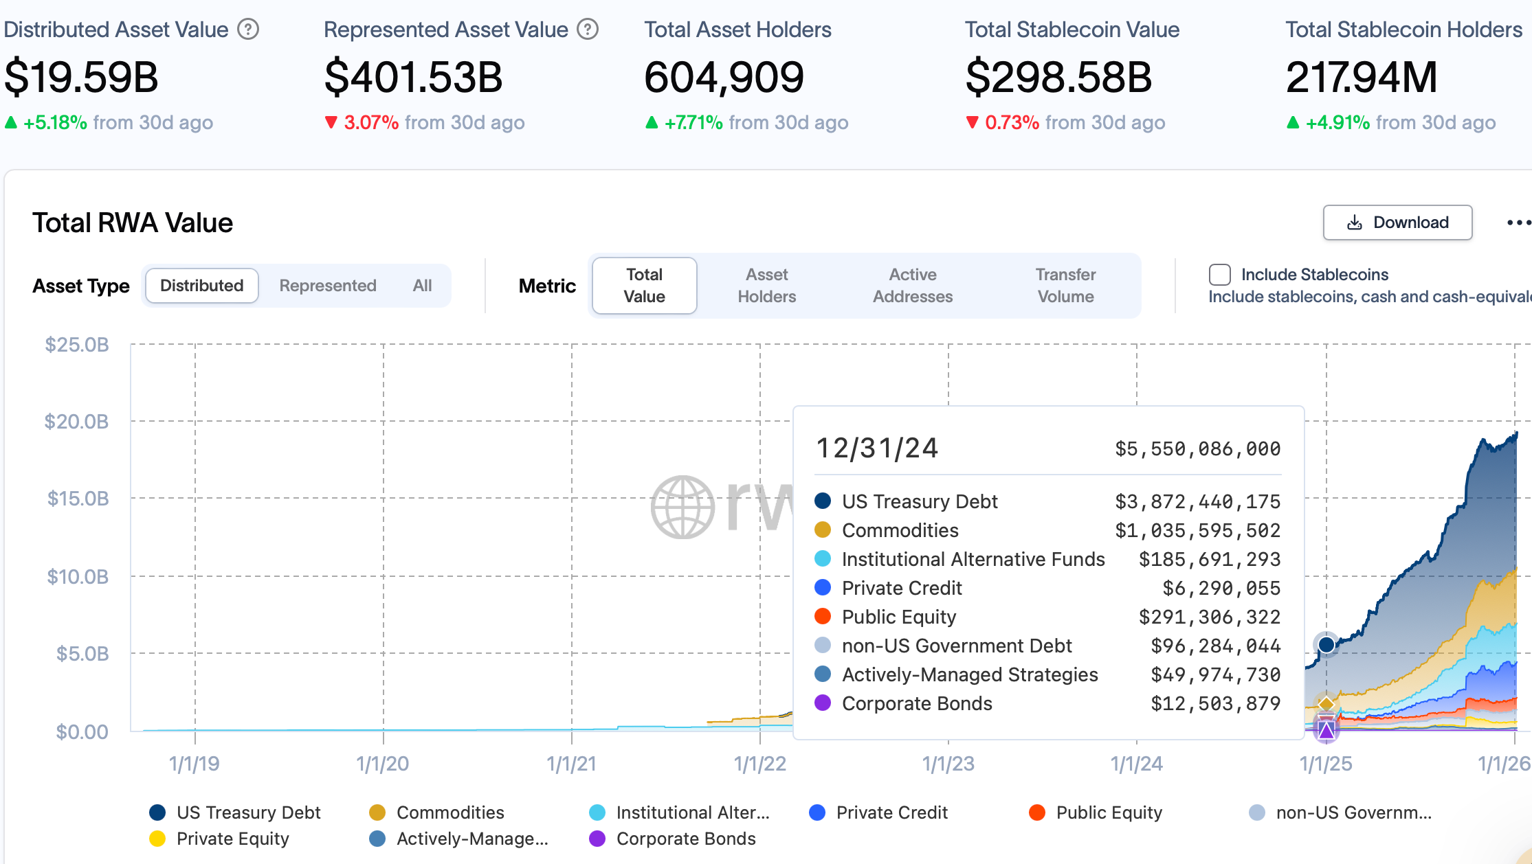Click the non-US Government Debt legend marker
The height and width of the screenshot is (864, 1532).
coord(1257,812)
